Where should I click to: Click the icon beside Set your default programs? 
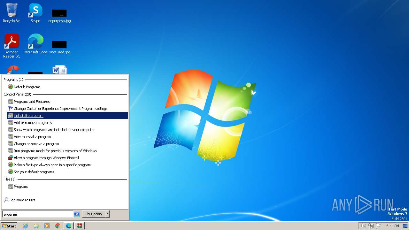point(11,172)
